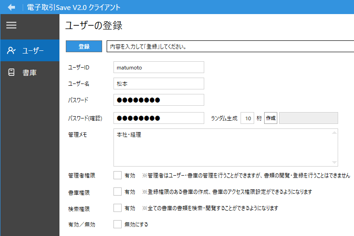The image size is (354, 236).
Task: Open the ユーザー menu item
Action: (33, 50)
